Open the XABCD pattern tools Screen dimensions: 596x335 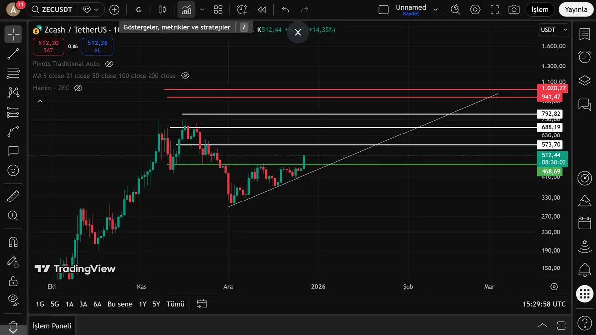(13, 93)
